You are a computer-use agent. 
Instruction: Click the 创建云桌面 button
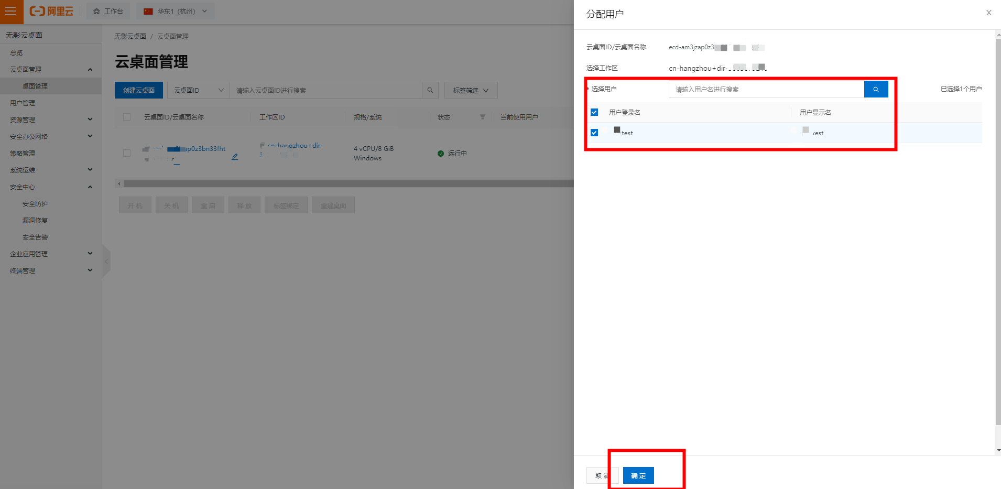point(139,90)
